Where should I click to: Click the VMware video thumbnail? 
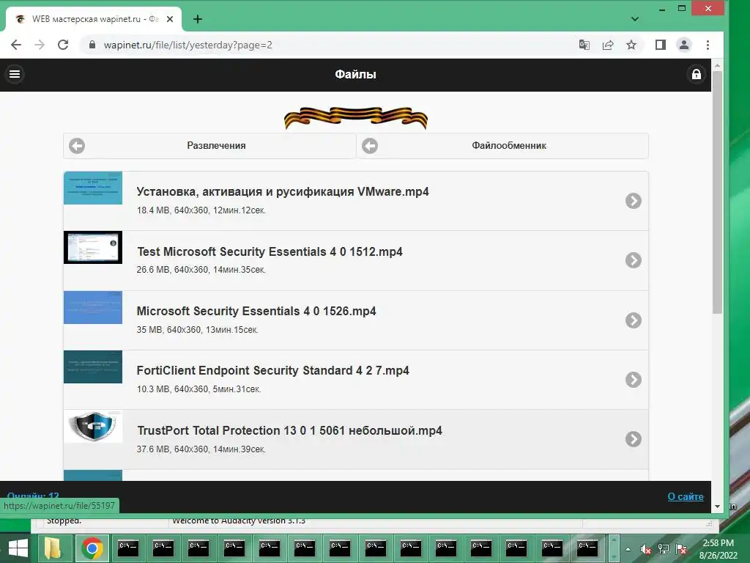point(93,188)
